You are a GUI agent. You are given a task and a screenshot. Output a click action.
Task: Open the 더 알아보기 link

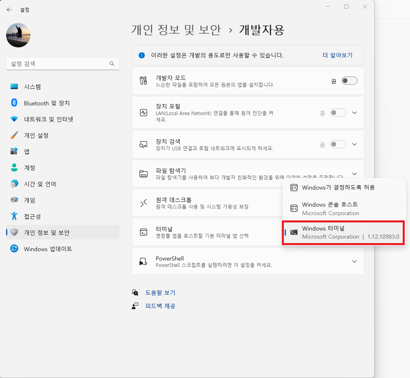(337, 55)
